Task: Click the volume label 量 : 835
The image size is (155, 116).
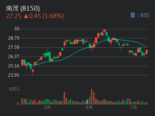Action: [x=139, y=15]
